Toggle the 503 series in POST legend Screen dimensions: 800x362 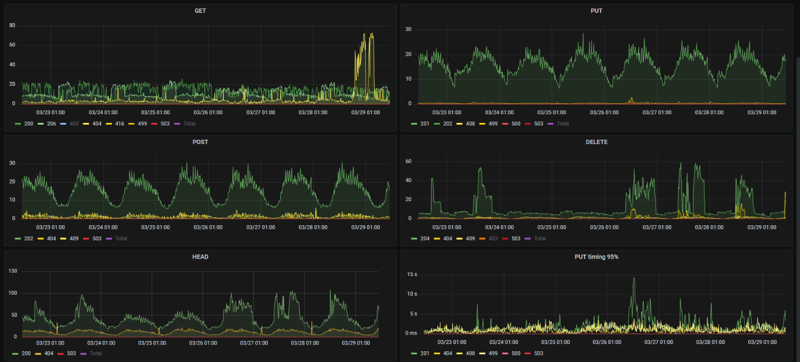(97, 238)
